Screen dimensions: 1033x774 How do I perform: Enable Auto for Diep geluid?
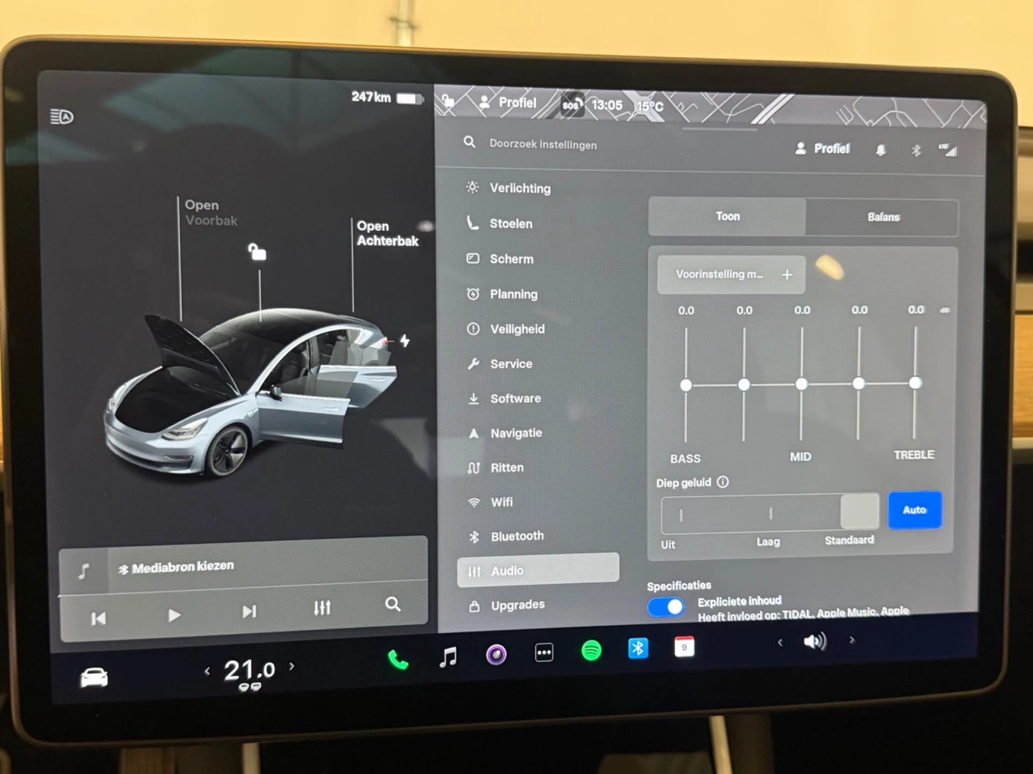coord(914,510)
